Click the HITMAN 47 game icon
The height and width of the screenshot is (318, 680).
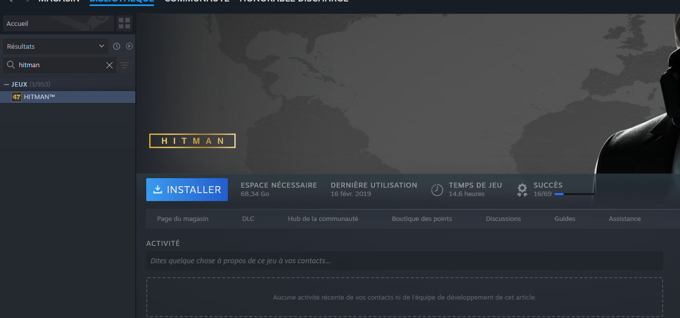16,97
